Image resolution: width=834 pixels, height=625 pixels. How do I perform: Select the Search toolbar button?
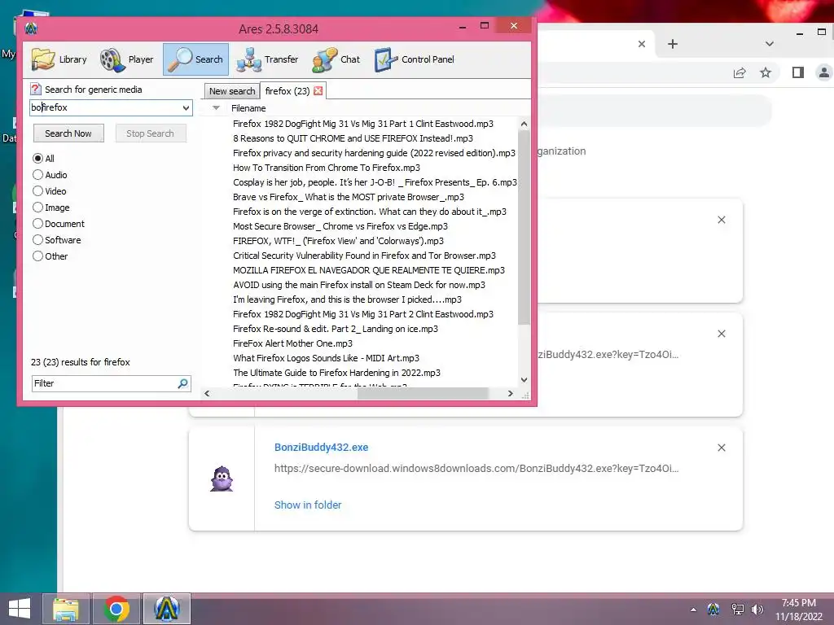pyautogui.click(x=195, y=59)
